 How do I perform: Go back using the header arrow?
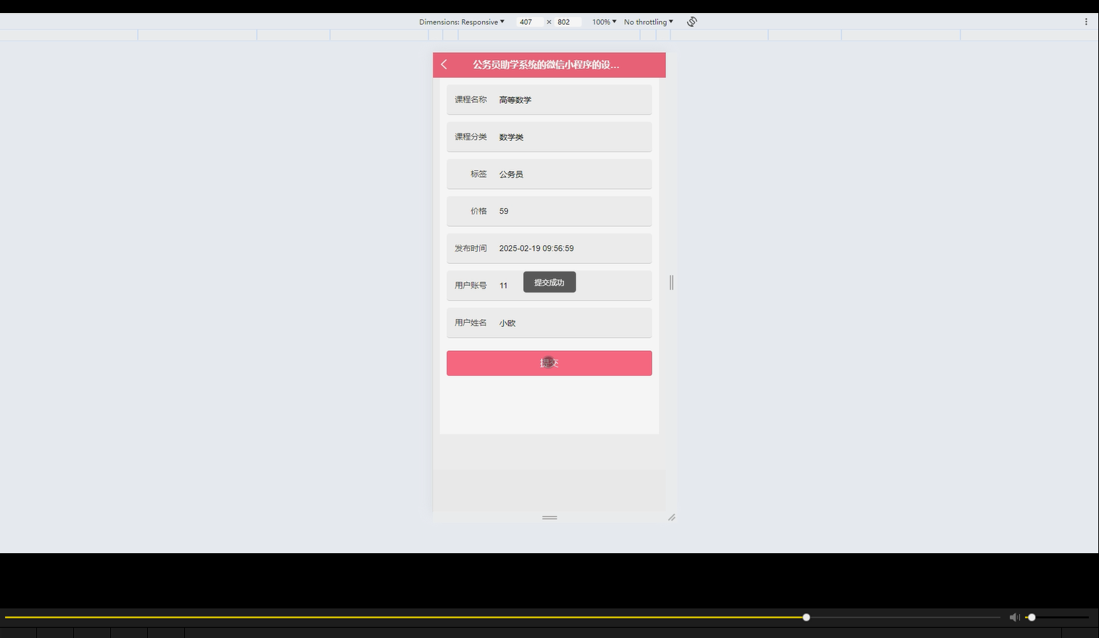tap(444, 65)
